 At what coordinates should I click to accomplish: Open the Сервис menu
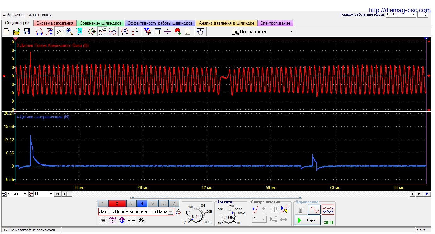tap(20, 15)
